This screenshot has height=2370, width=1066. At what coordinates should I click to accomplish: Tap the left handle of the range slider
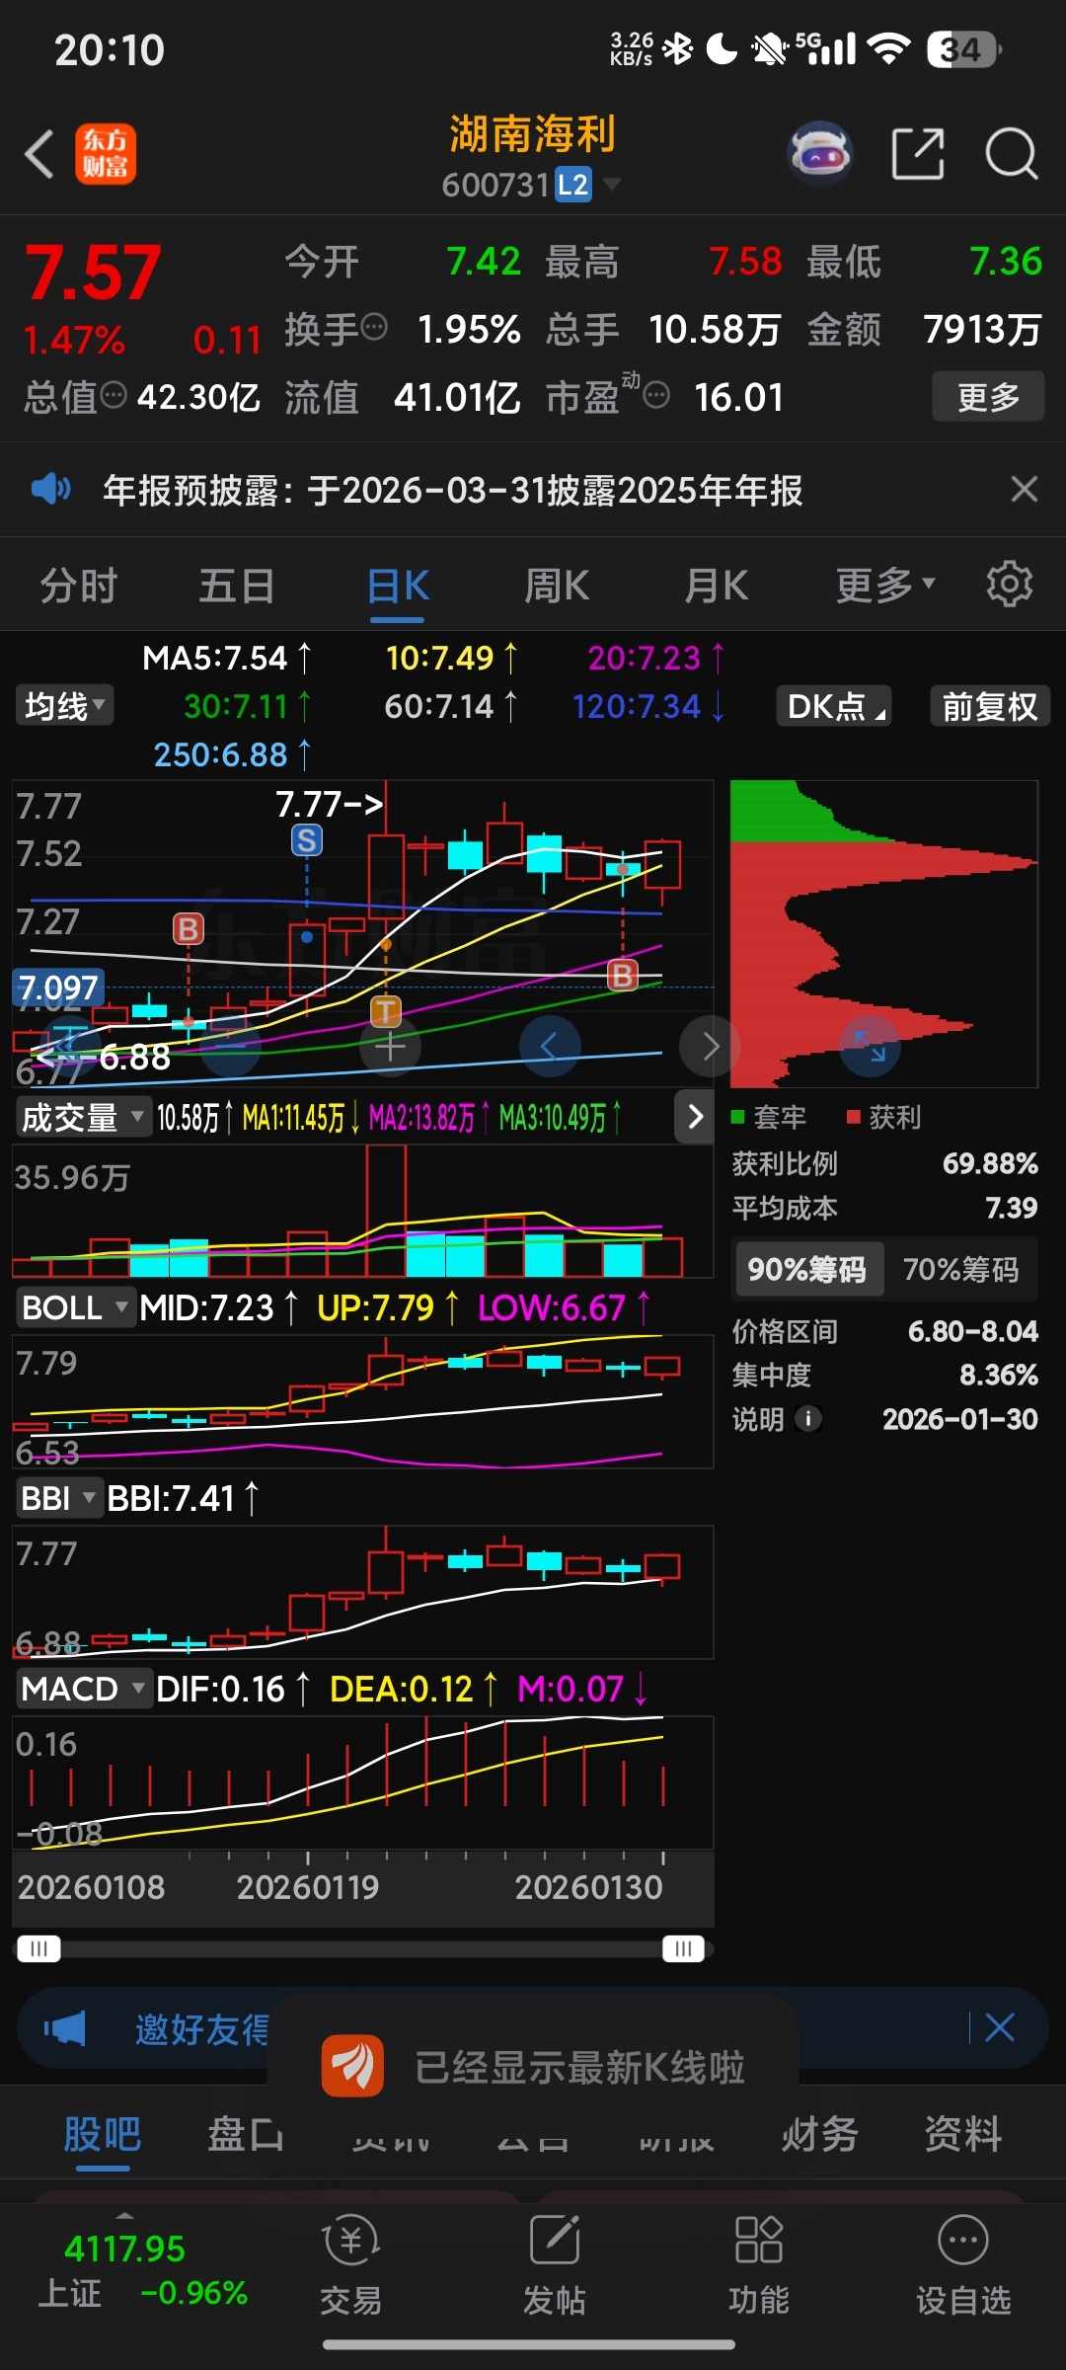38,1948
